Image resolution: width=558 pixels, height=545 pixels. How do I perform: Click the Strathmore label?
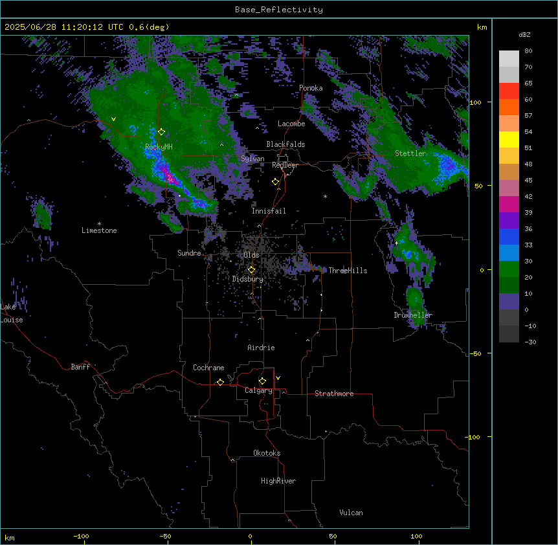pyautogui.click(x=334, y=394)
